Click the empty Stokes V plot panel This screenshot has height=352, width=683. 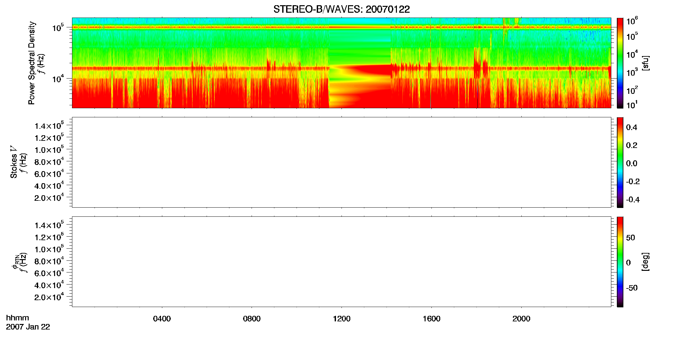click(341, 162)
